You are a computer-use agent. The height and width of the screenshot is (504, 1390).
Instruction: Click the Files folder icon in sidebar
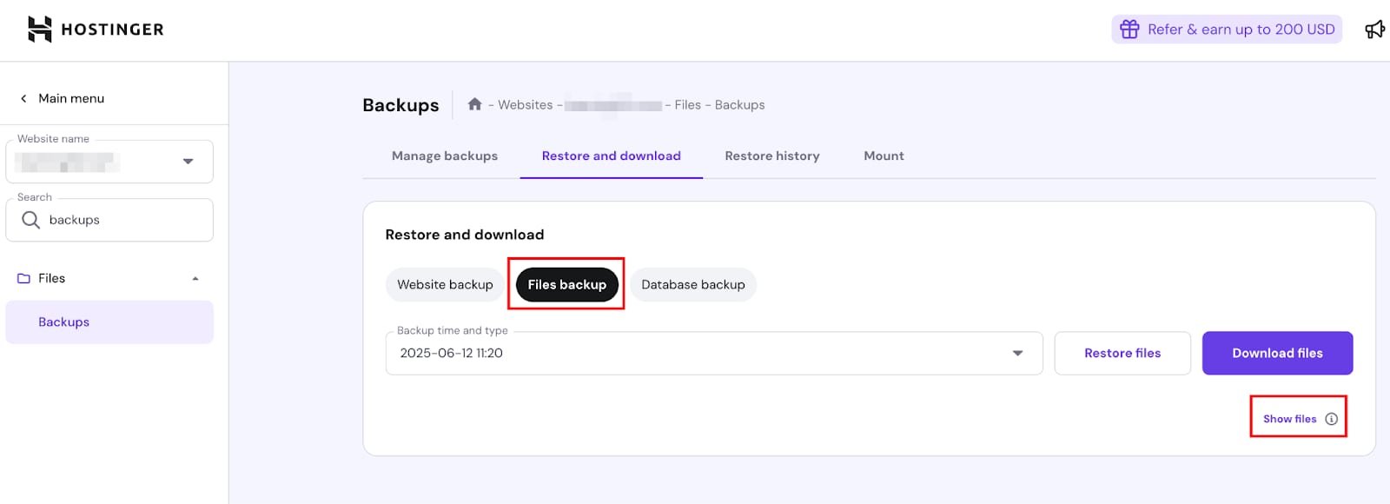(23, 279)
